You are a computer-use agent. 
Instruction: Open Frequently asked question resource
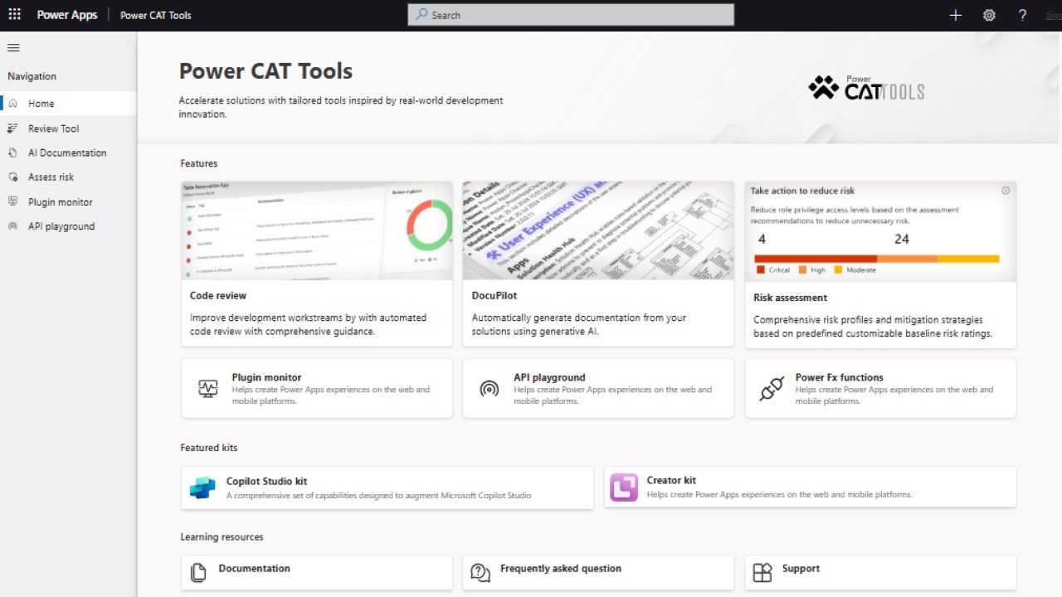coord(598,573)
